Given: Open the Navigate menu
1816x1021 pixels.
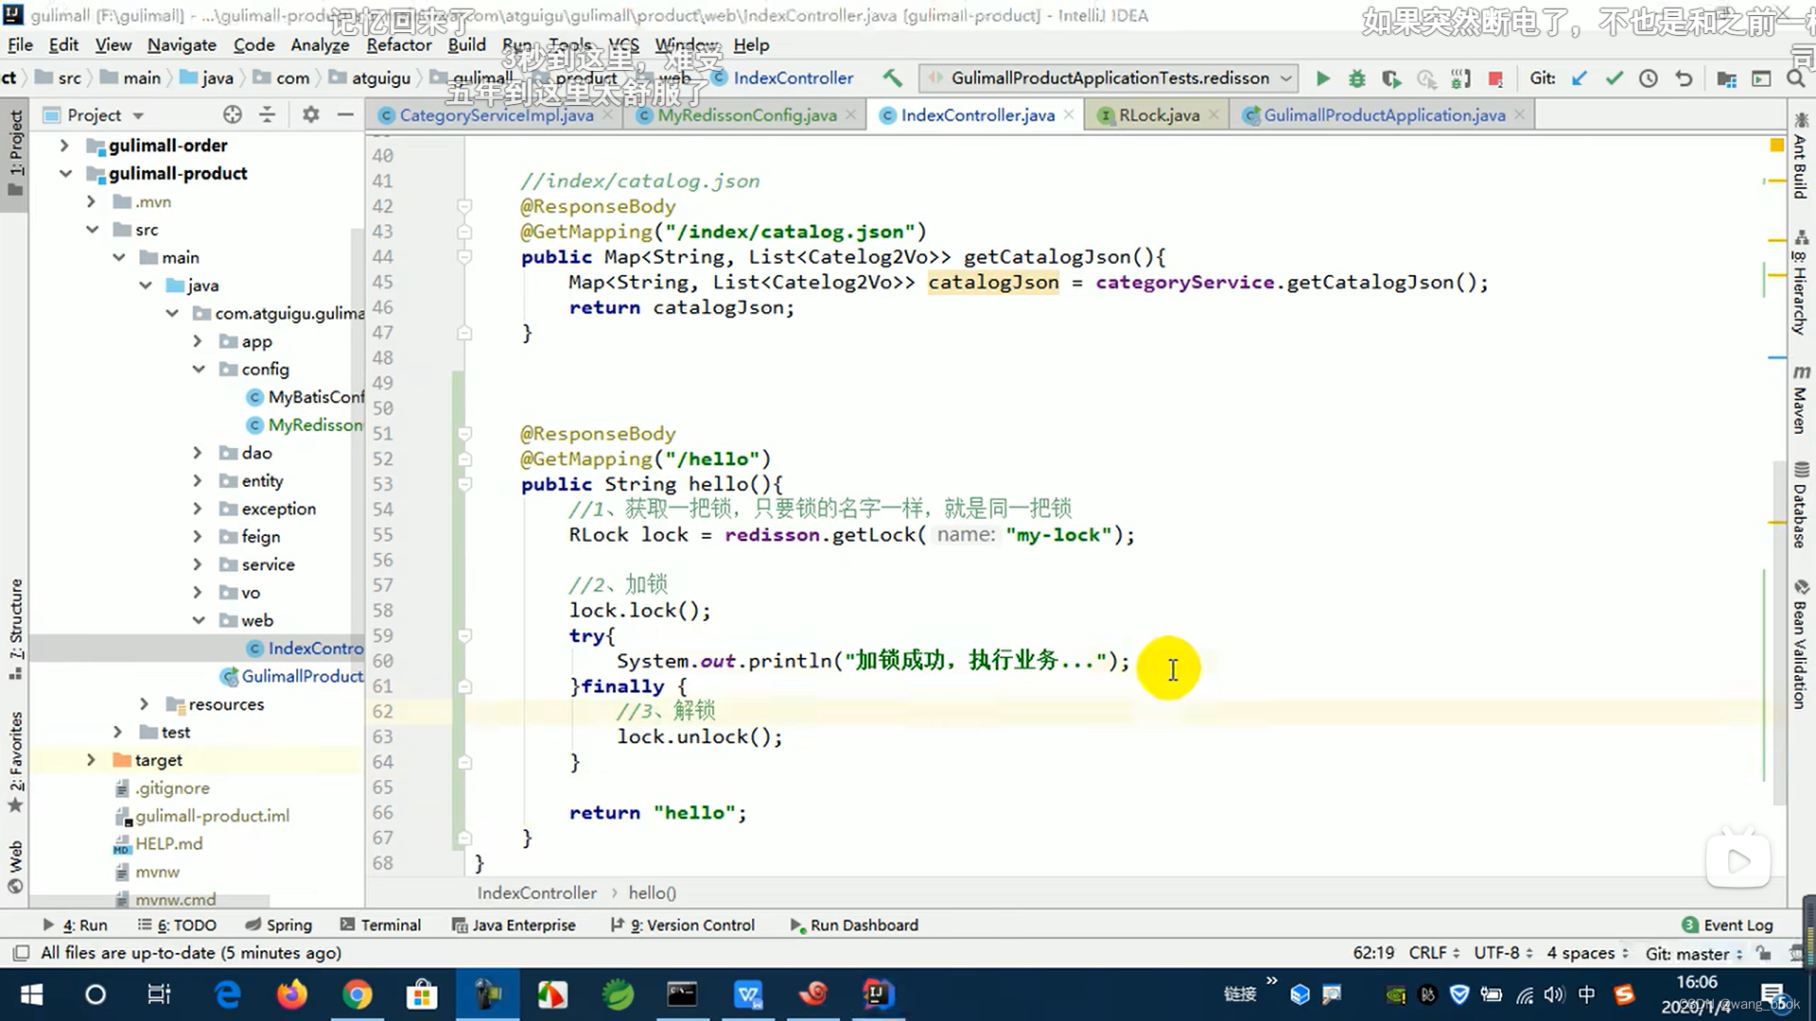Looking at the screenshot, I should (x=182, y=44).
